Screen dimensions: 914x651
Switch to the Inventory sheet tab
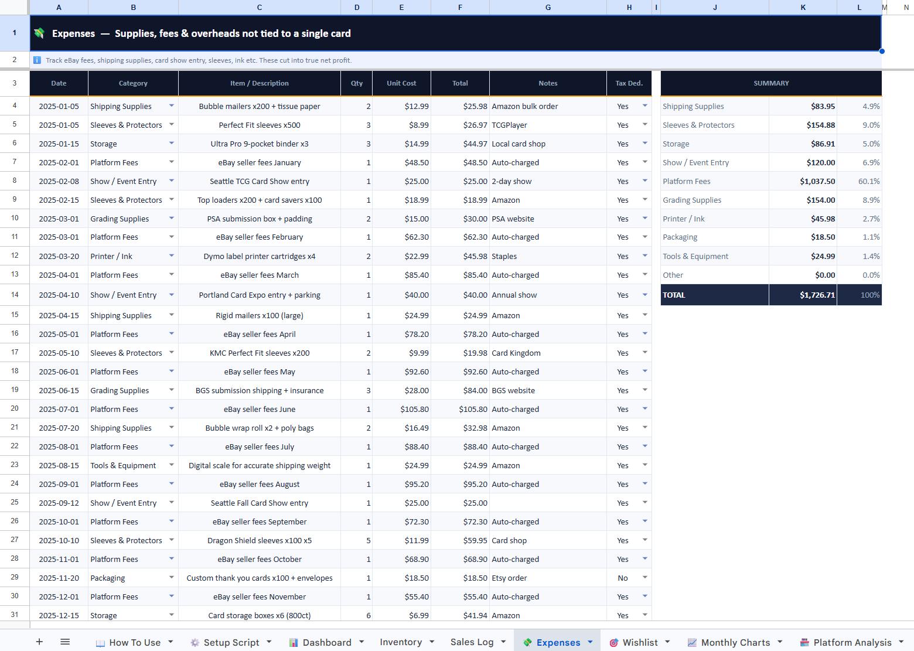pos(401,642)
